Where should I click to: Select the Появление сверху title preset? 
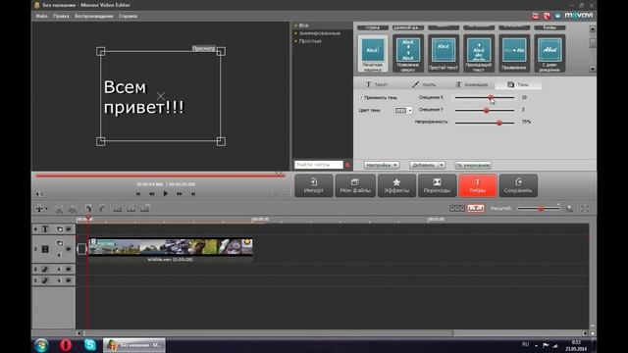(x=408, y=53)
